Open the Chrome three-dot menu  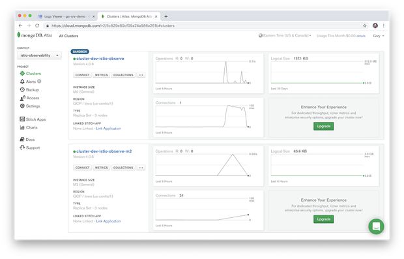384,25
